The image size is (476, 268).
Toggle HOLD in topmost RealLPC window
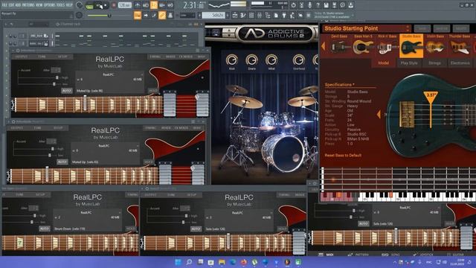click(x=152, y=91)
